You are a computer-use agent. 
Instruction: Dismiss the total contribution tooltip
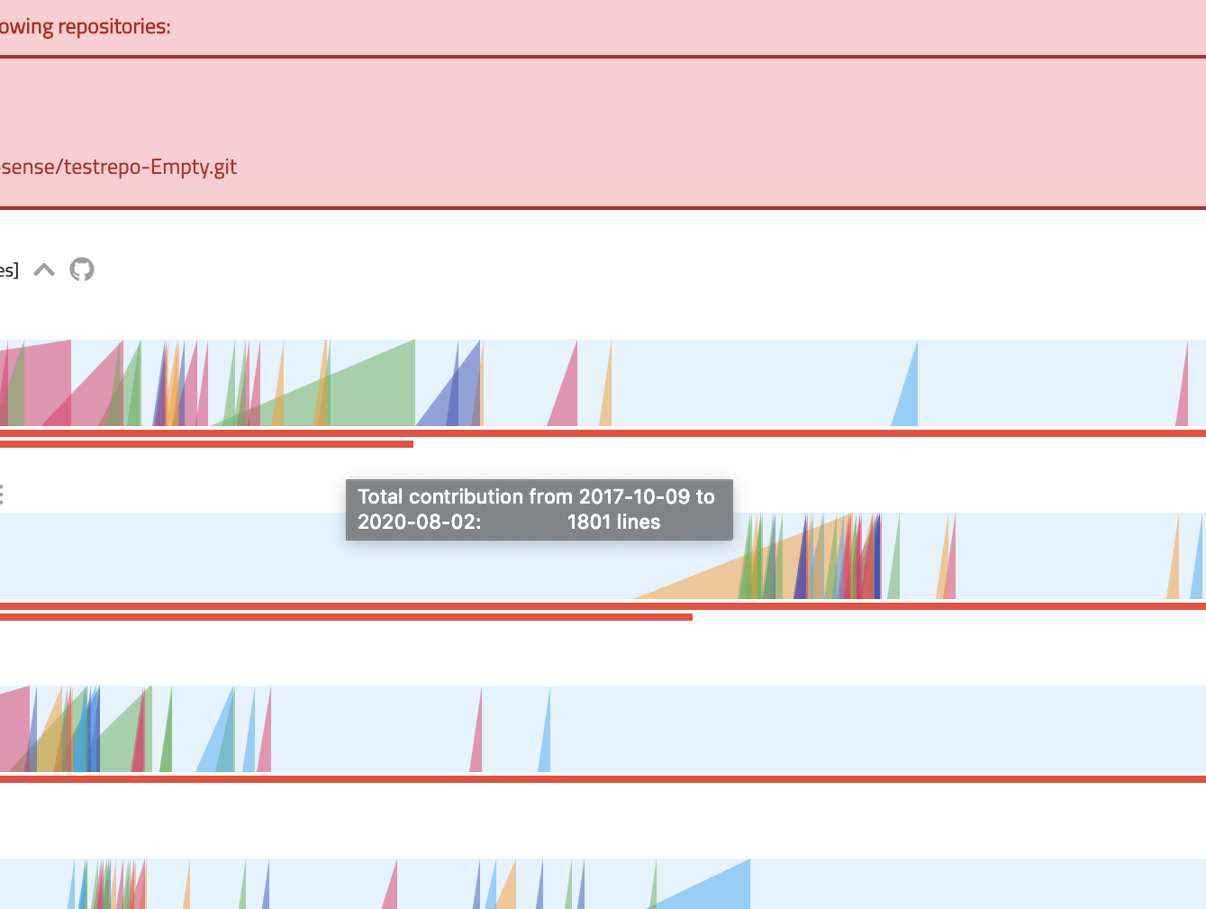tap(539, 509)
